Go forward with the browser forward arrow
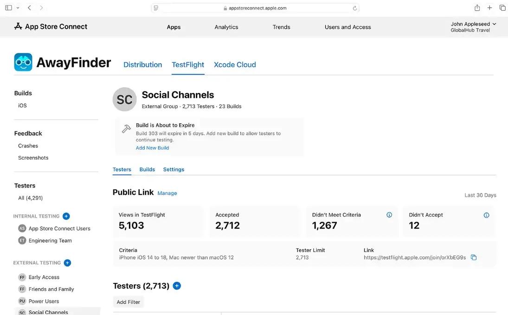The width and height of the screenshot is (508, 315). (x=41, y=8)
